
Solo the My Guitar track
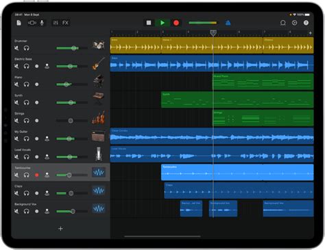tap(27, 139)
